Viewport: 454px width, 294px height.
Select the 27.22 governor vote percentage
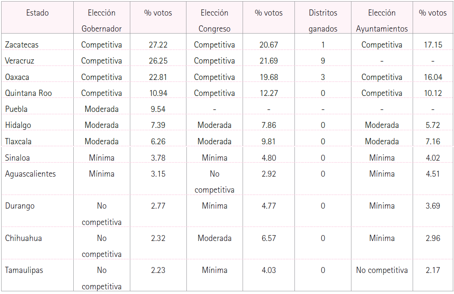coord(158,45)
